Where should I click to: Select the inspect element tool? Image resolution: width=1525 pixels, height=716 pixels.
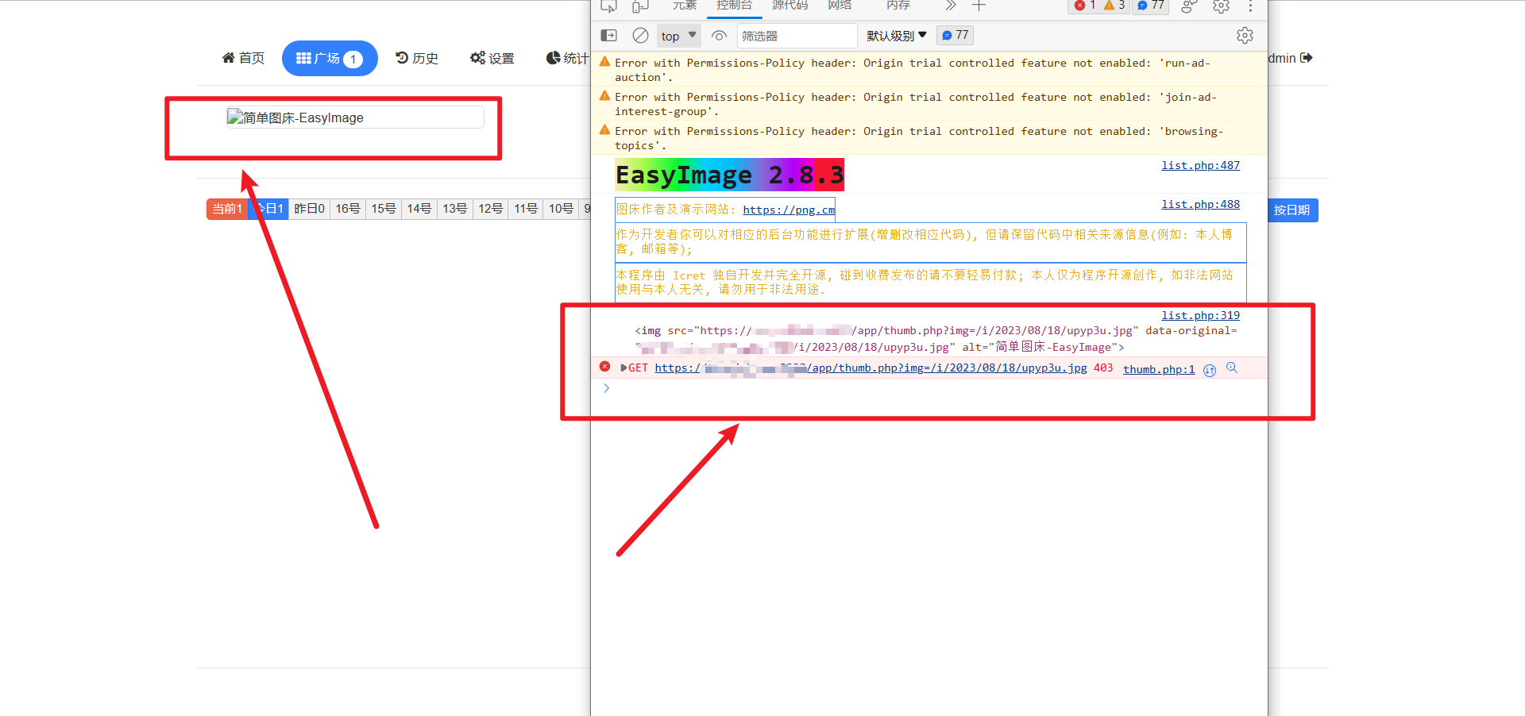point(608,6)
